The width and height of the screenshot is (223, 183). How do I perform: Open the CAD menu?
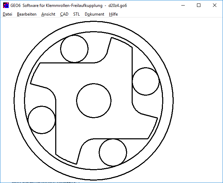coord(64,14)
